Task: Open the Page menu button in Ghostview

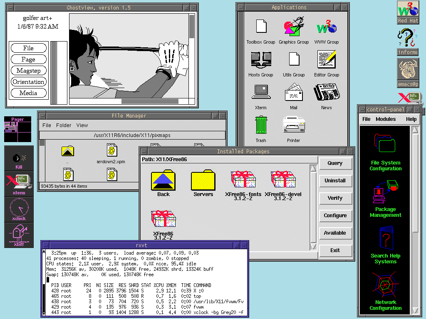Action: tap(29, 59)
